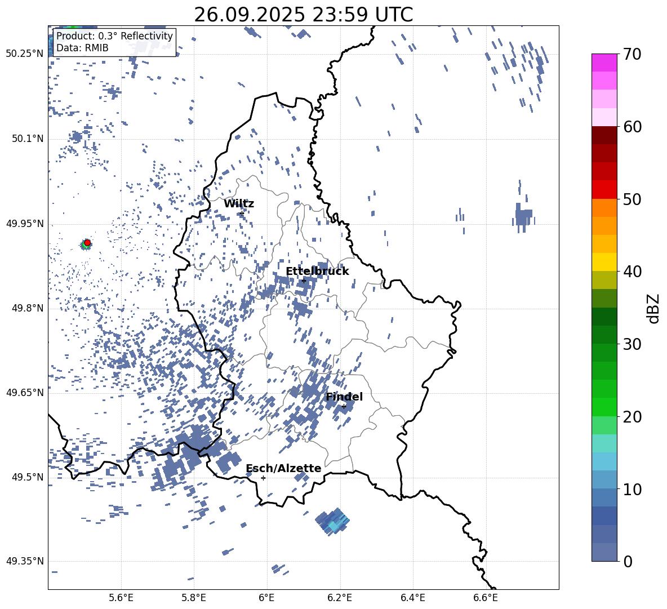Click the colorbar tick value 60
The image size is (667, 609).
point(632,127)
